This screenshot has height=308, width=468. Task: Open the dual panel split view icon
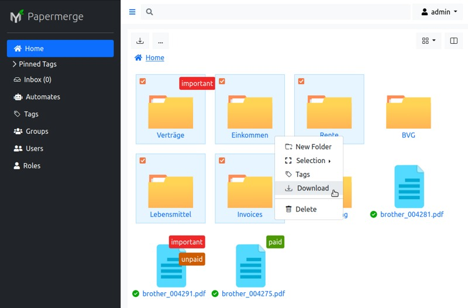tap(453, 41)
